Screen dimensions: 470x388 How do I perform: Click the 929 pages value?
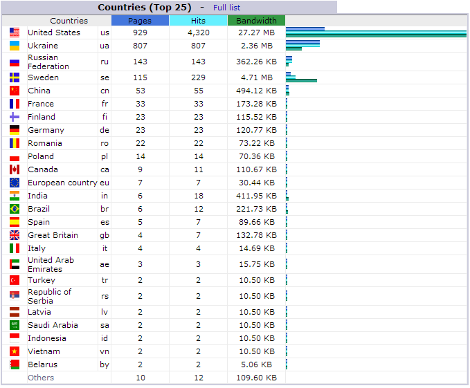(x=140, y=33)
